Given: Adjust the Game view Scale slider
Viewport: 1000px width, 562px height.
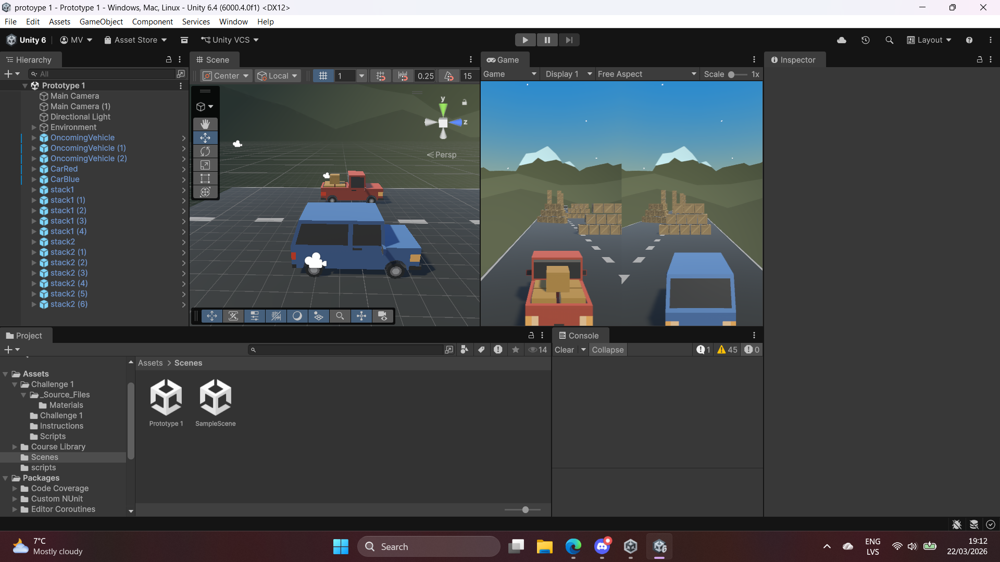Looking at the screenshot, I should pos(732,74).
